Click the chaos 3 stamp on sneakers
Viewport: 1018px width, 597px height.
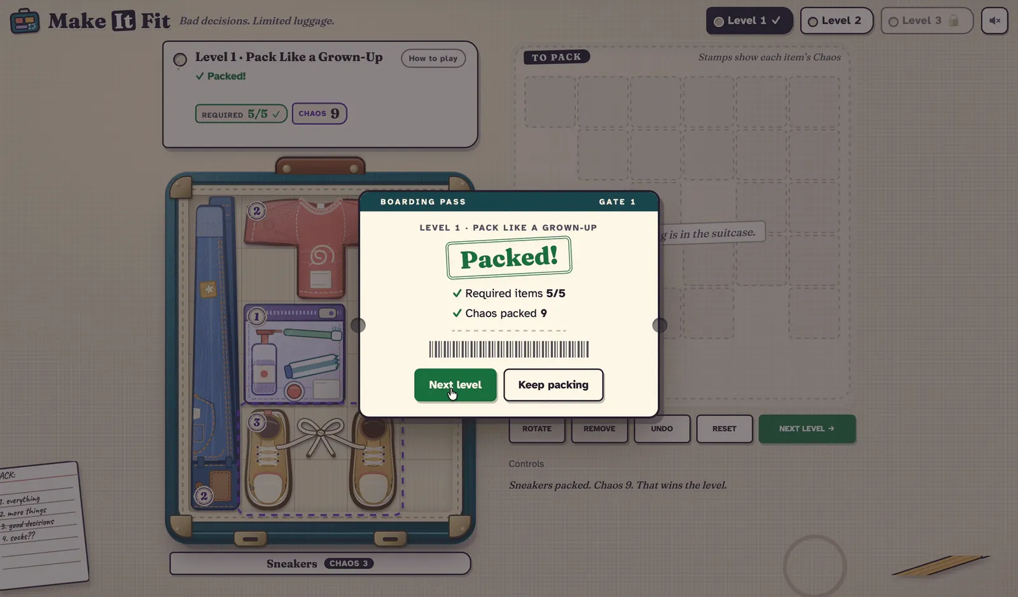pyautogui.click(x=256, y=422)
